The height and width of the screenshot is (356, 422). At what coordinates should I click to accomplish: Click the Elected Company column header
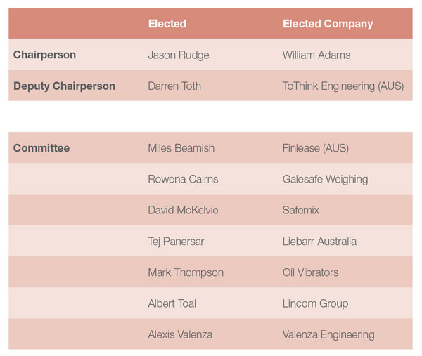pyautogui.click(x=328, y=24)
